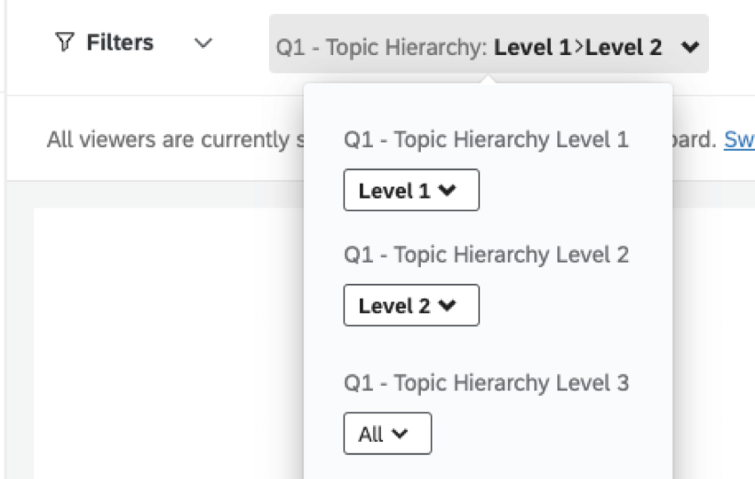Click the partially visible Sw link
The image size is (755, 479).
pyautogui.click(x=739, y=140)
